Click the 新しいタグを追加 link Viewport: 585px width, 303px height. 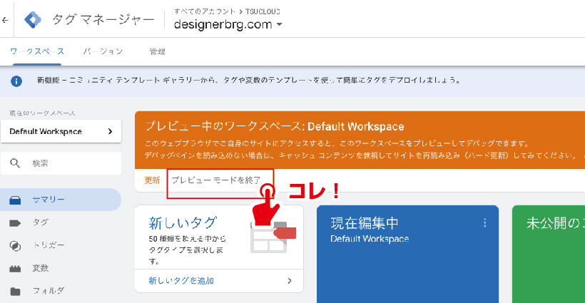(x=181, y=281)
